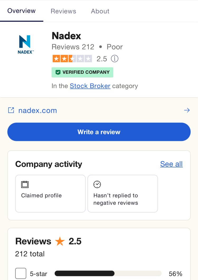Visit the nadex.com website link
The width and height of the screenshot is (198, 280).
click(38, 110)
